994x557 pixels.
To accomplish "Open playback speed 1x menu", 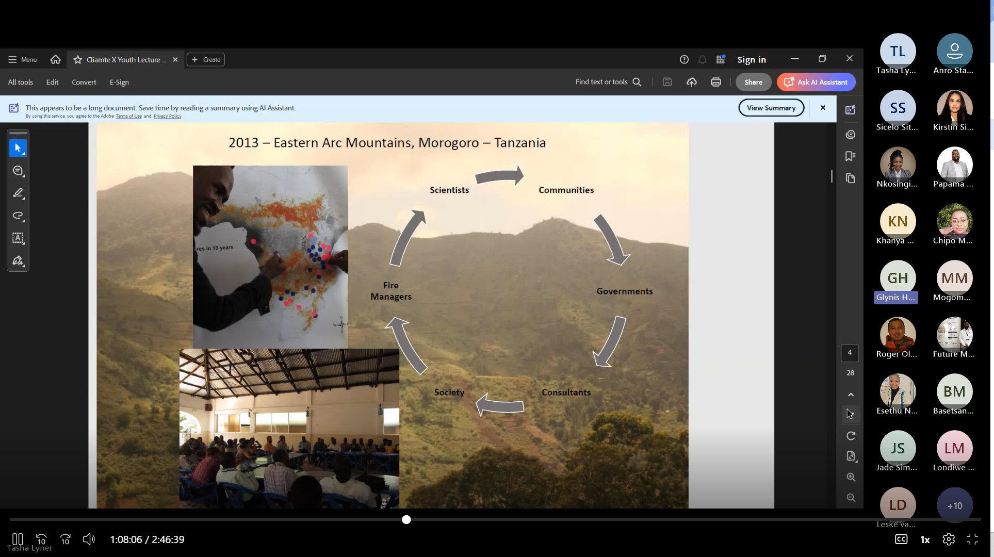I will [x=925, y=539].
